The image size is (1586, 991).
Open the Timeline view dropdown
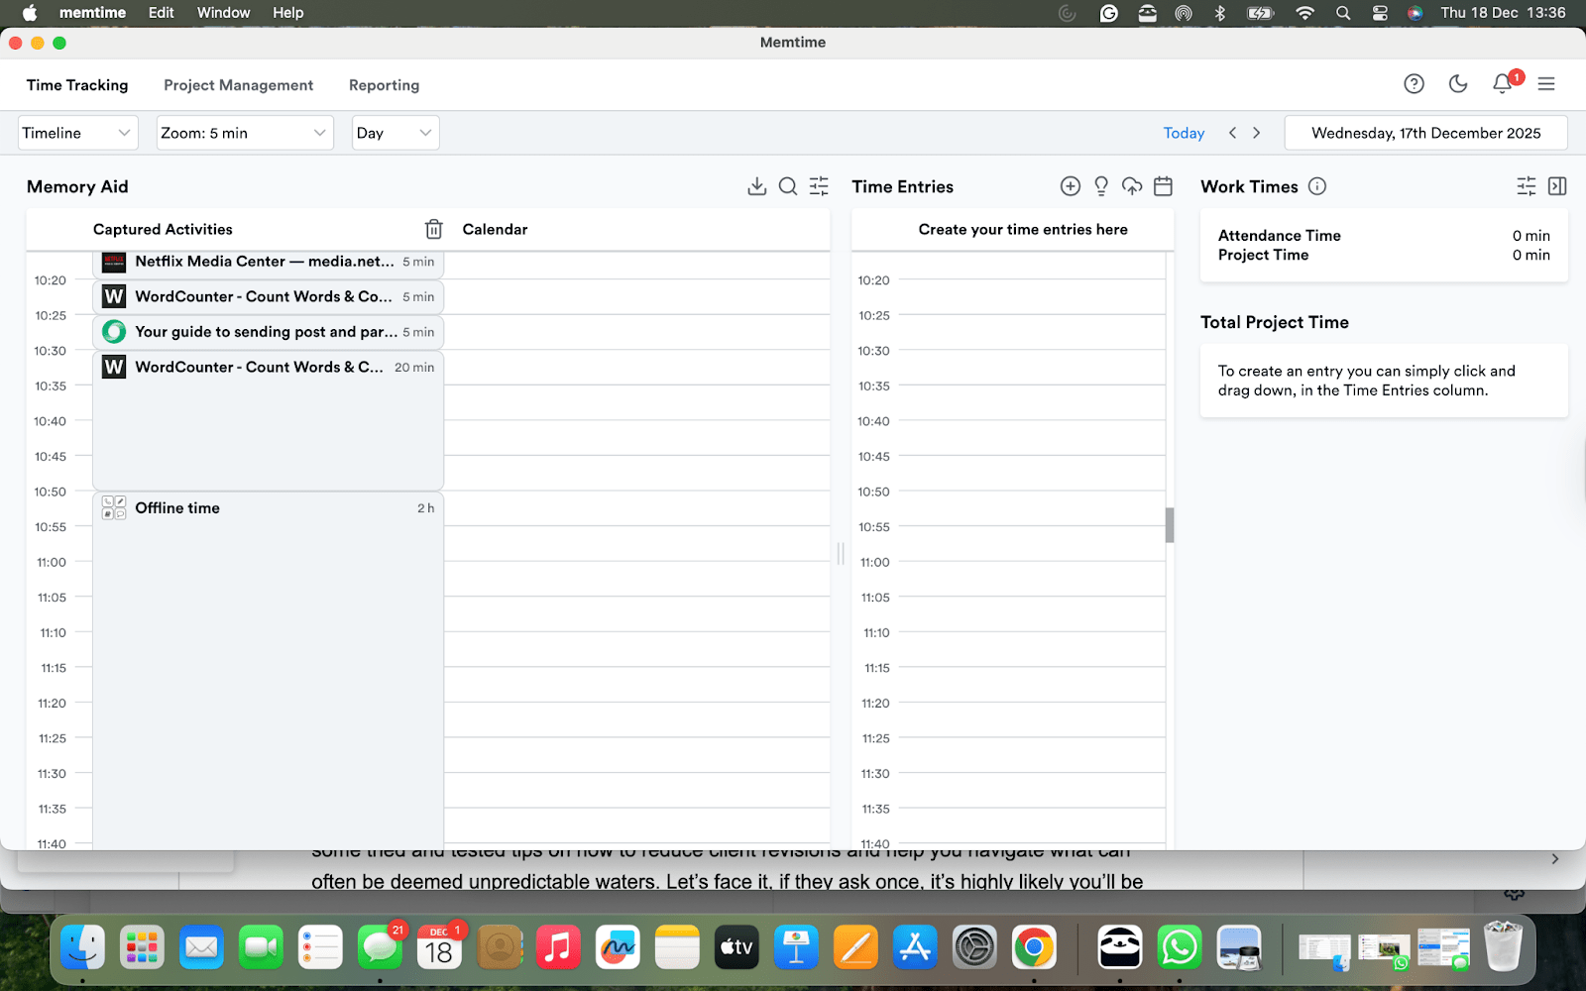77,132
